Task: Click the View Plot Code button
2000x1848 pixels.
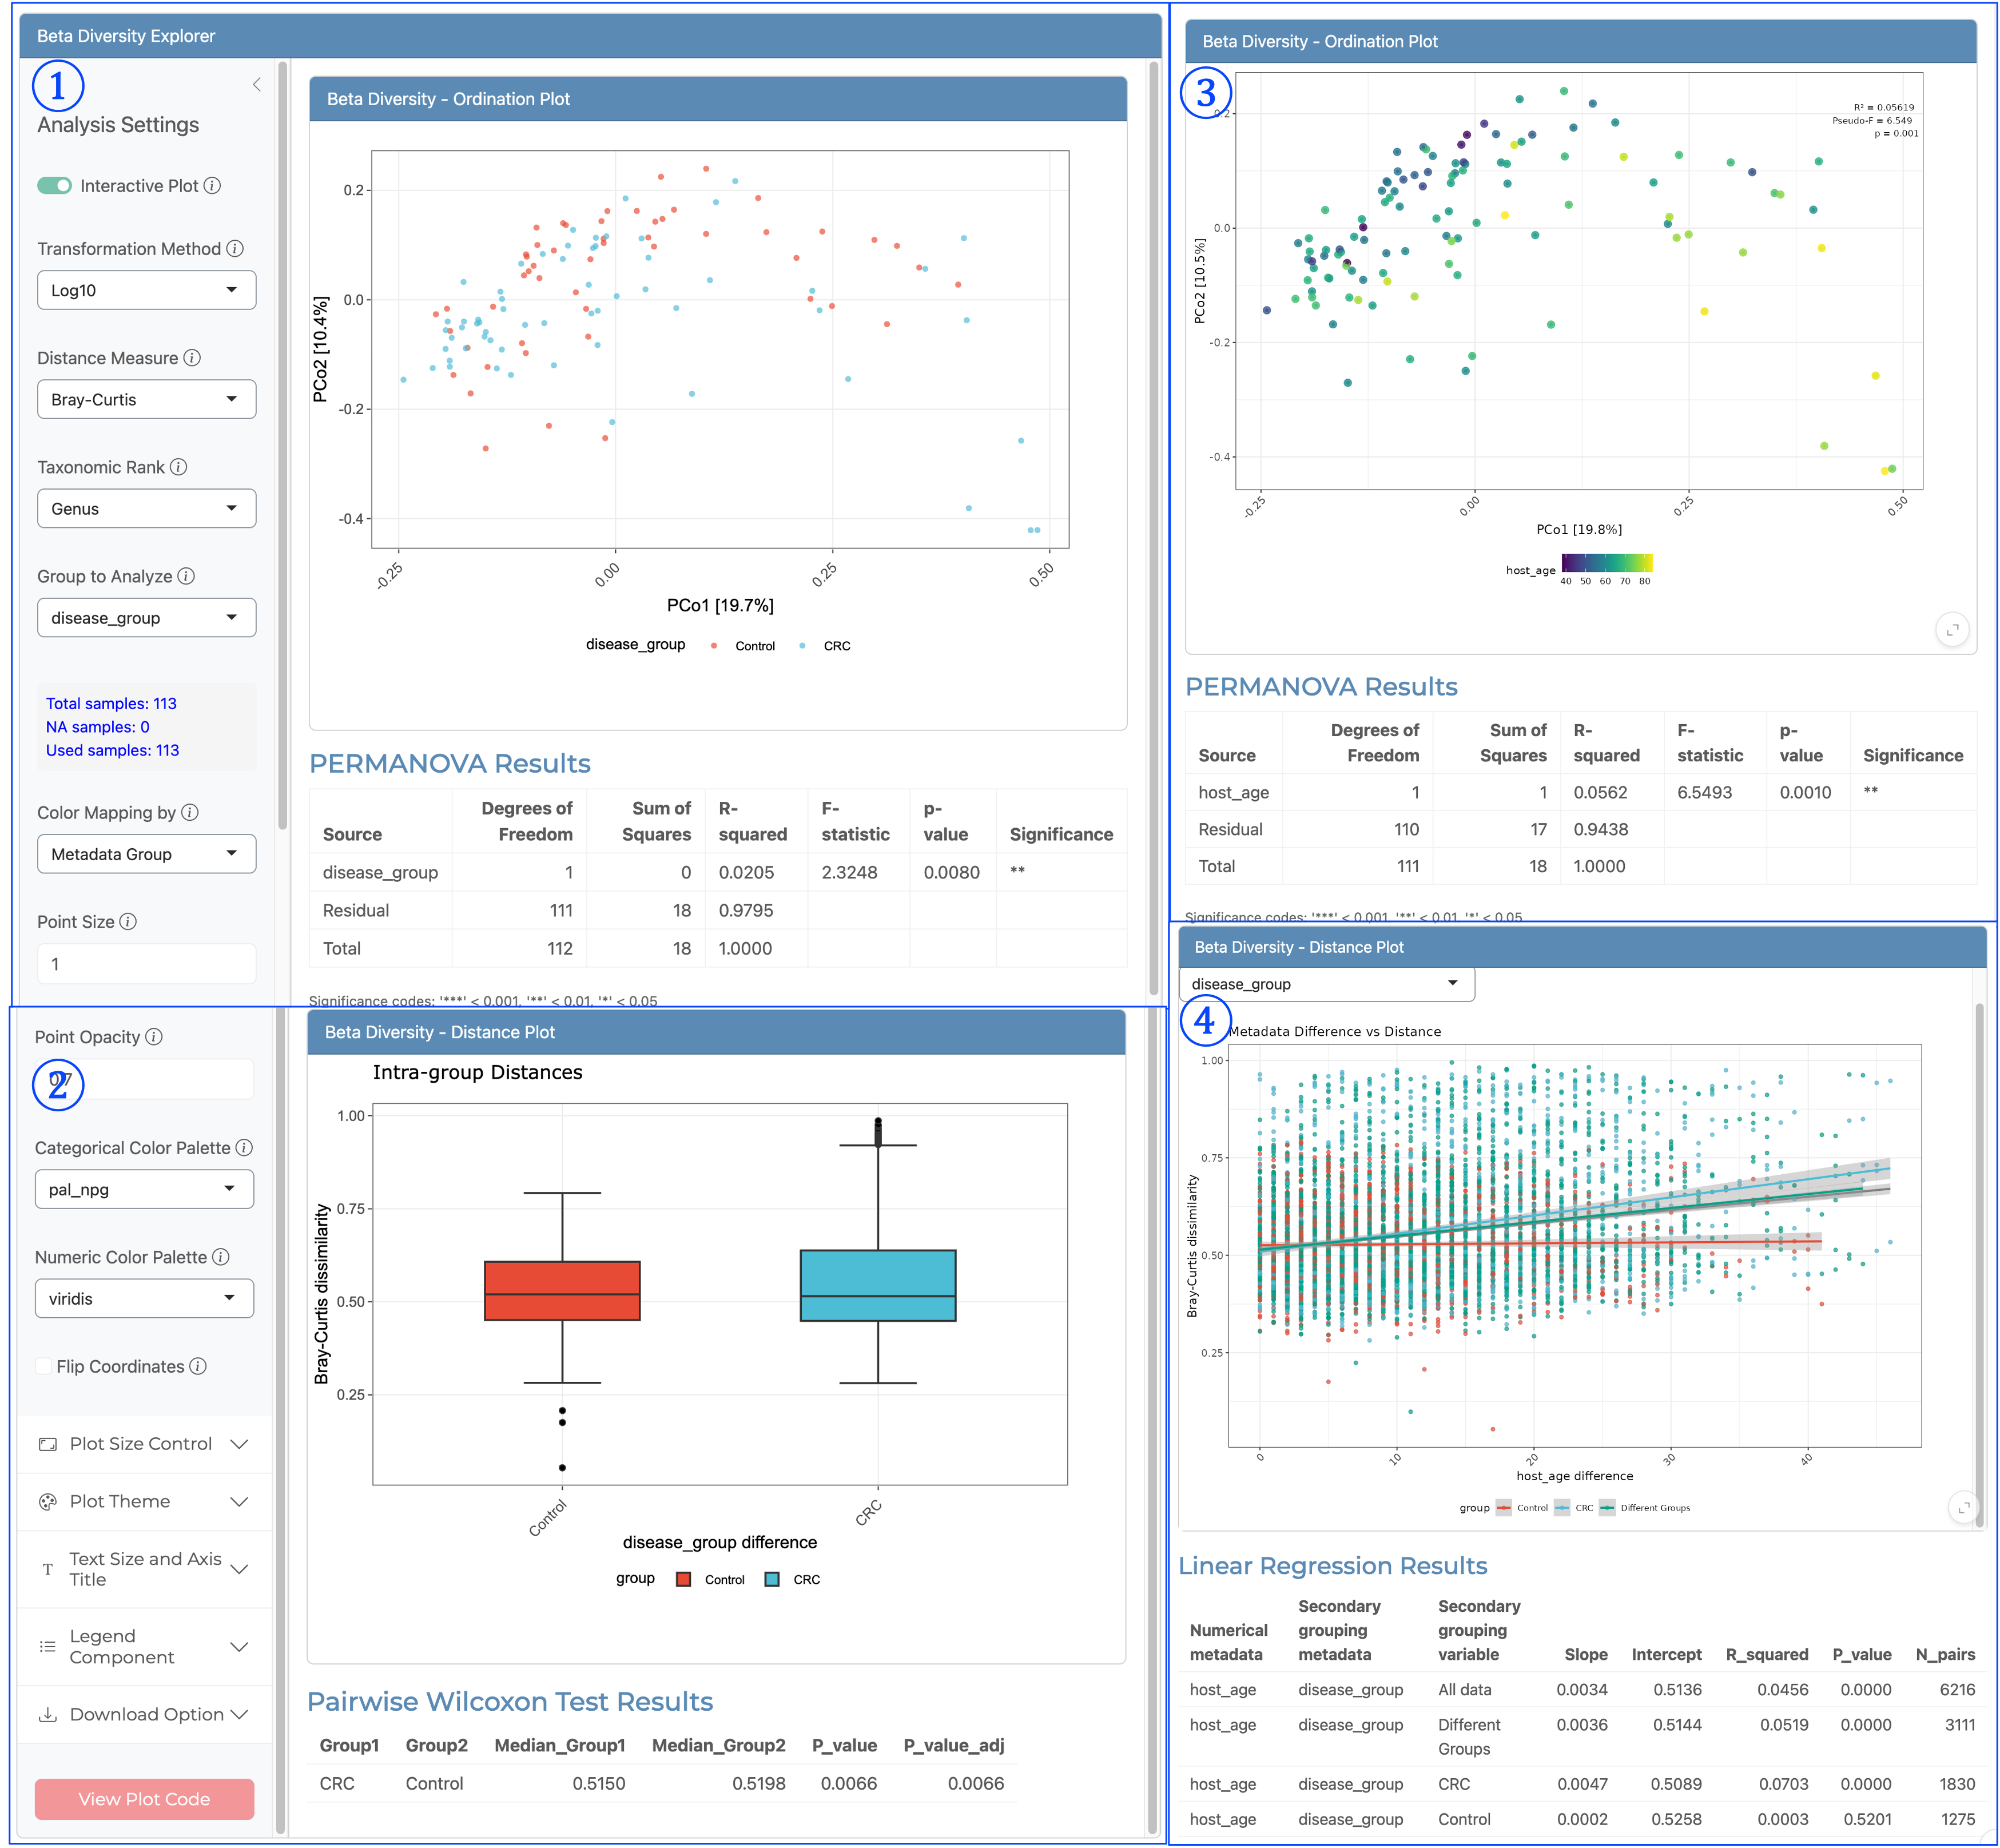Action: (x=145, y=1799)
